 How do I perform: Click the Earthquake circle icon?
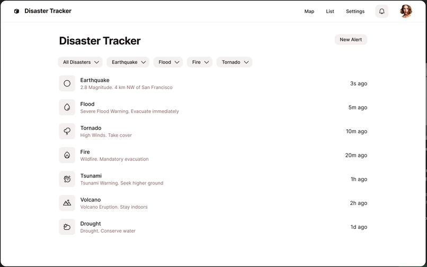coord(67,83)
